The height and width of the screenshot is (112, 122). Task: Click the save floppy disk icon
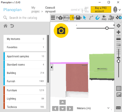(x=78, y=18)
